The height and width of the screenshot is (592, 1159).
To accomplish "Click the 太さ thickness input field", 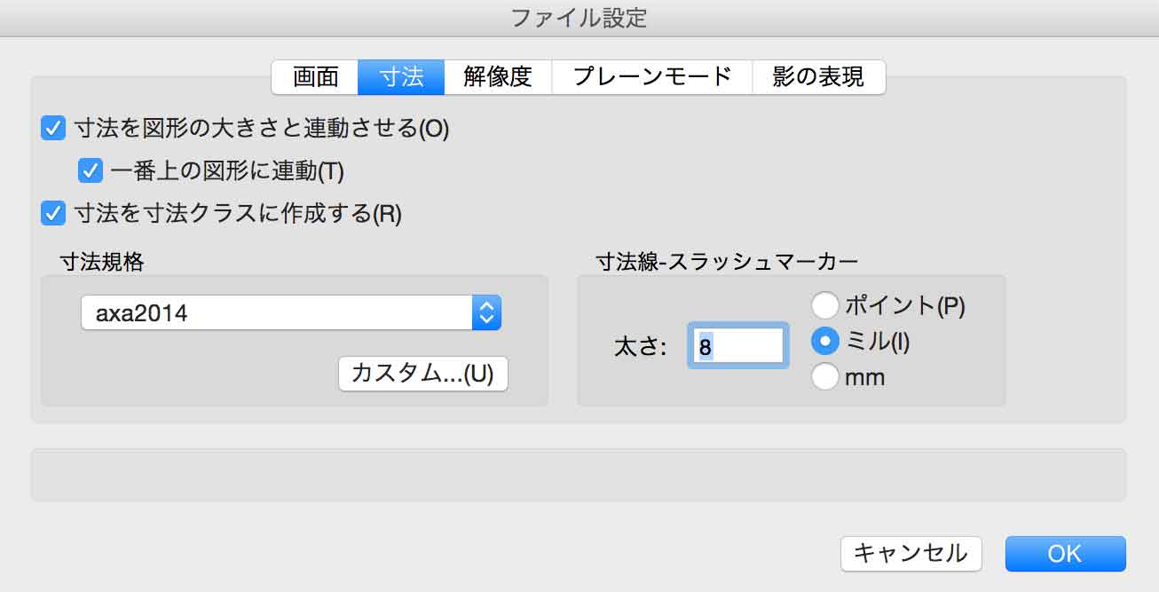I will [x=738, y=346].
